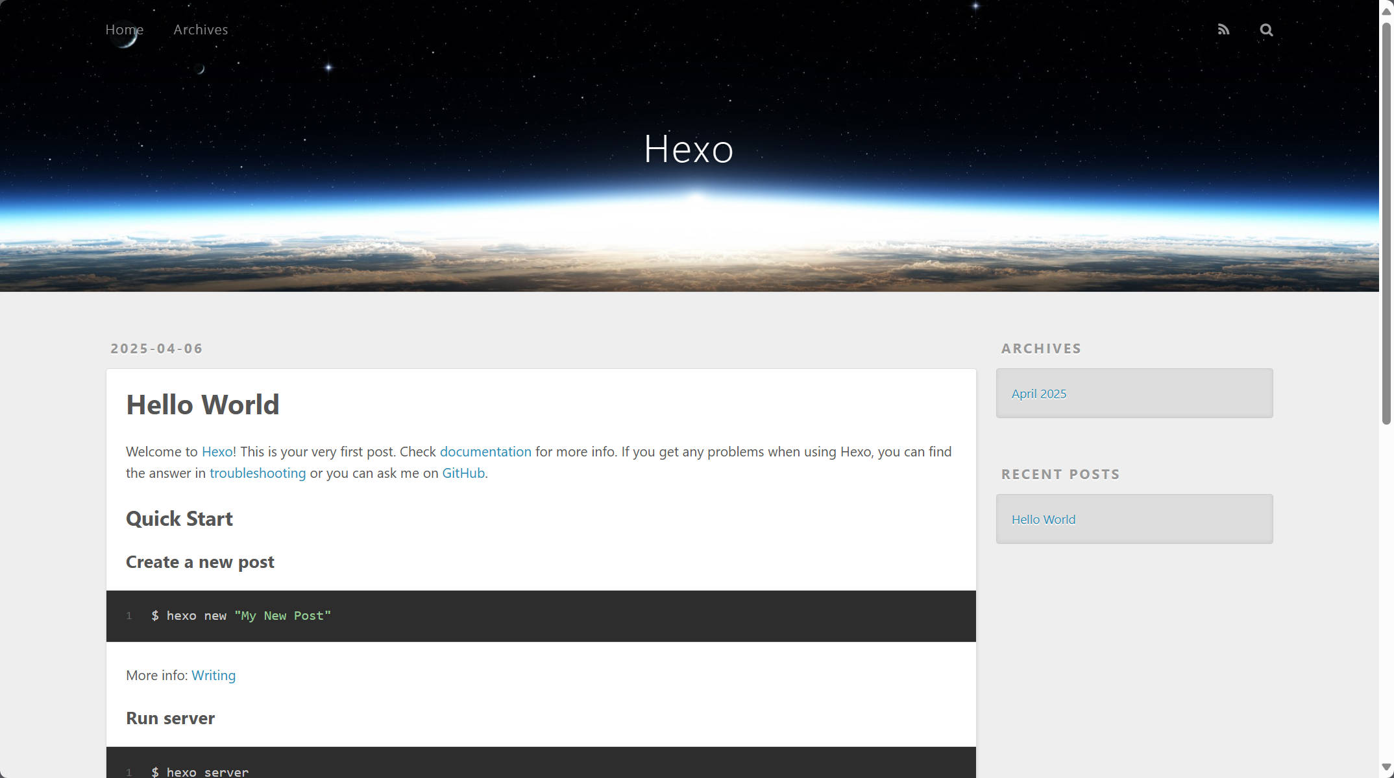Image resolution: width=1394 pixels, height=778 pixels.
Task: Open the documentation link
Action: (485, 452)
